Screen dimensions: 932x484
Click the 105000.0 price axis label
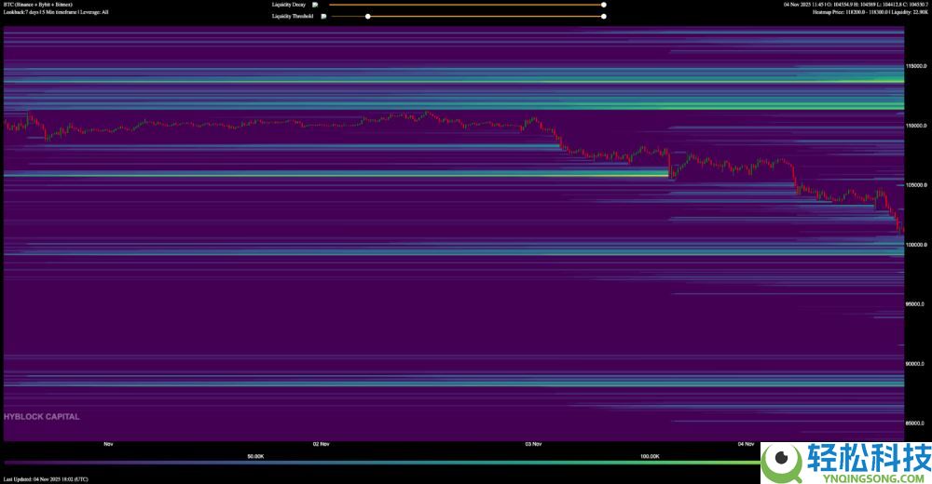[916, 184]
